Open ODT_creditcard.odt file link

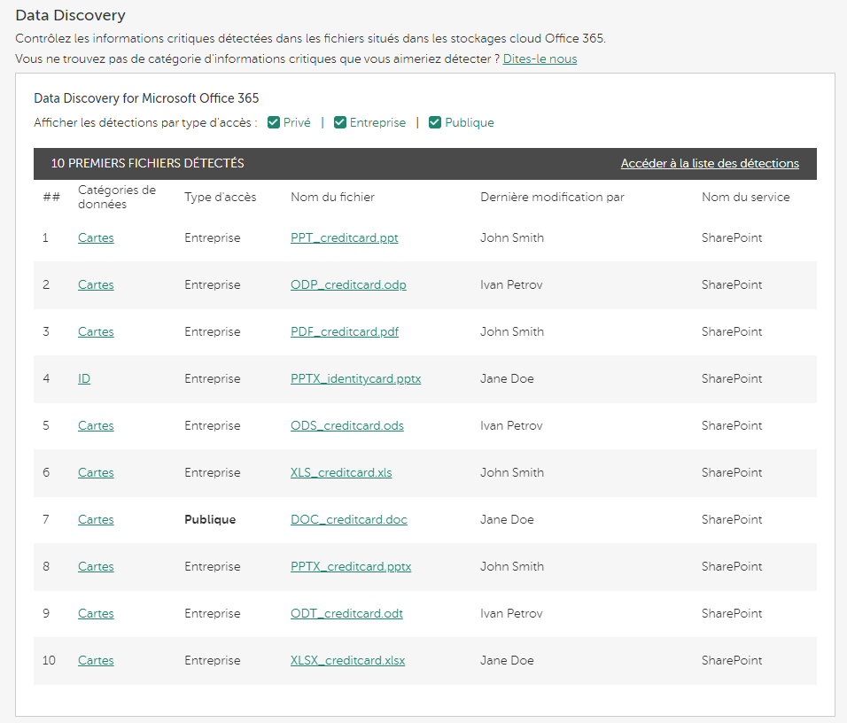tap(346, 614)
